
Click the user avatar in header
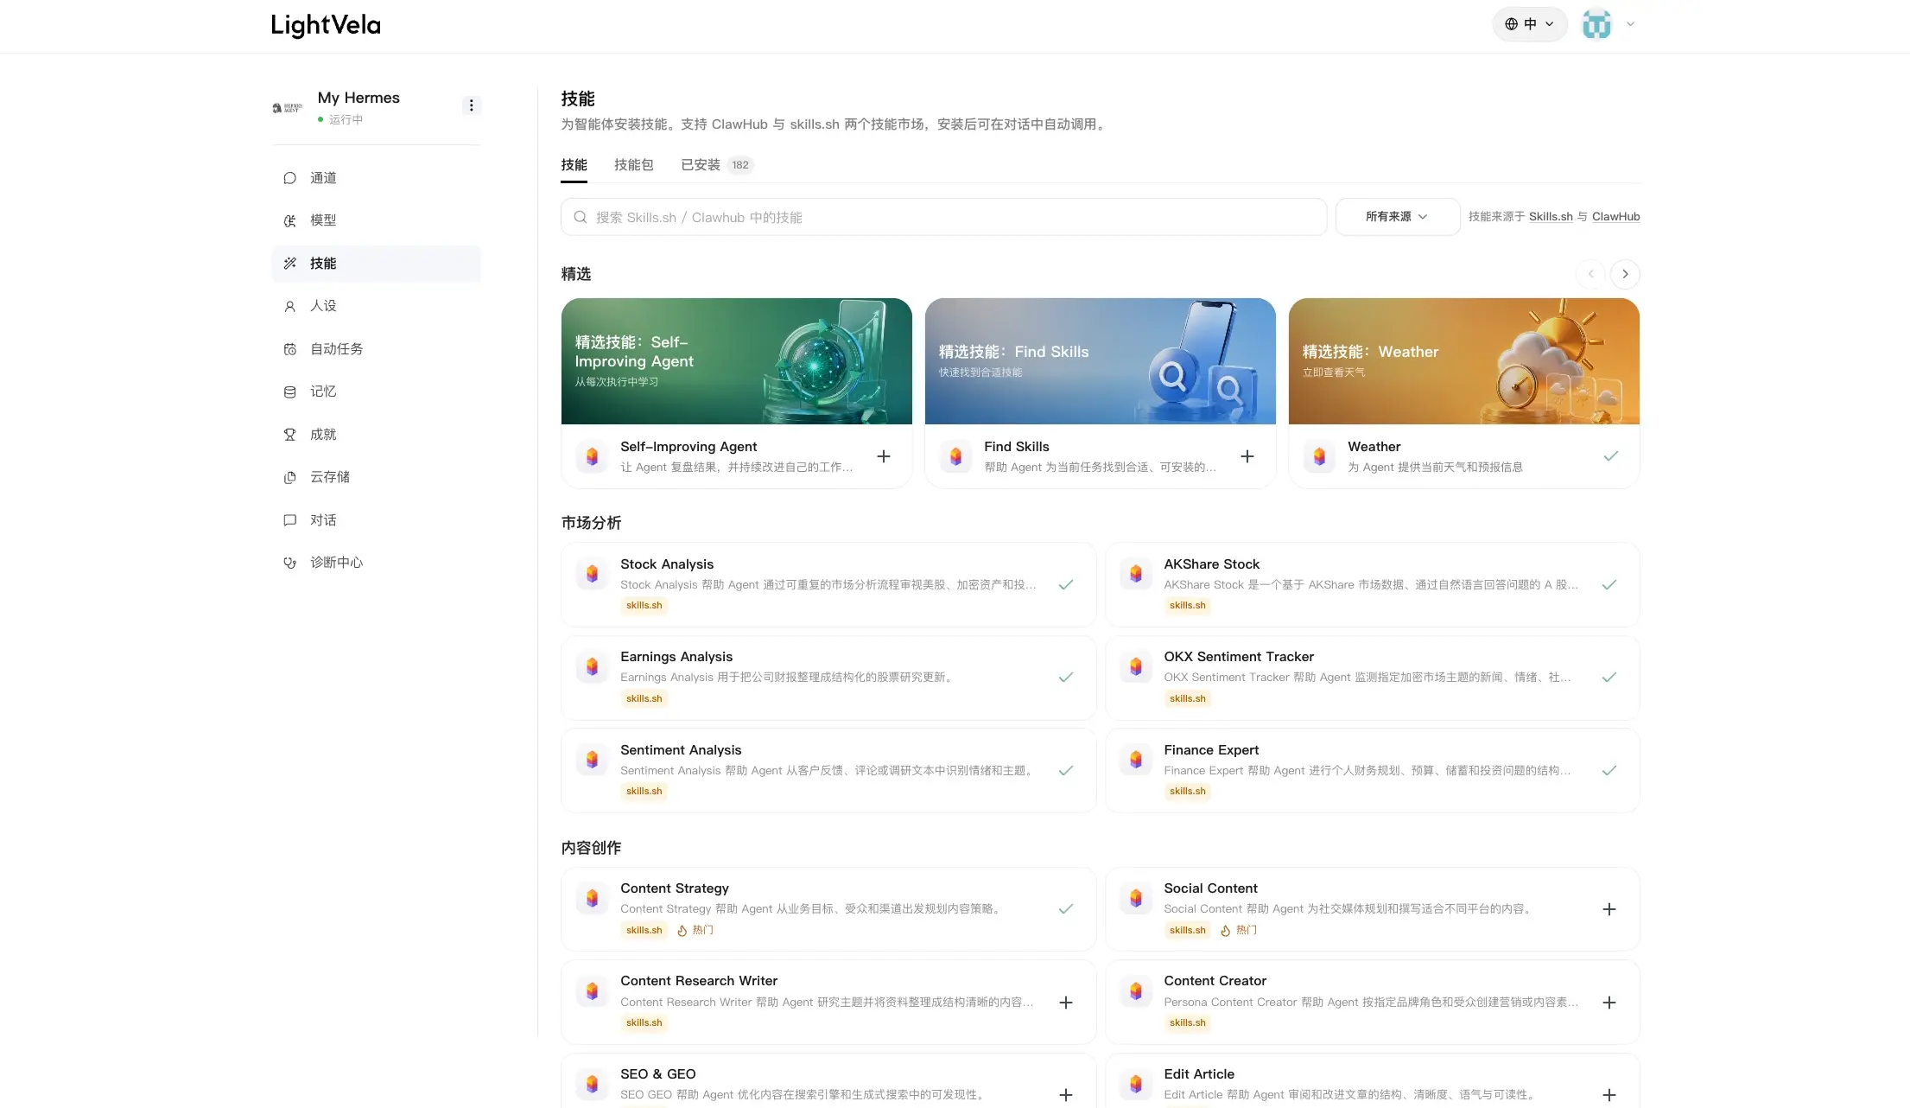click(1596, 24)
